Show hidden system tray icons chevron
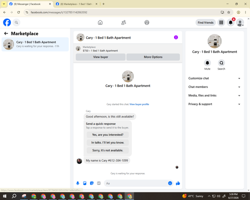This screenshot has height=200, width=250. [209, 196]
